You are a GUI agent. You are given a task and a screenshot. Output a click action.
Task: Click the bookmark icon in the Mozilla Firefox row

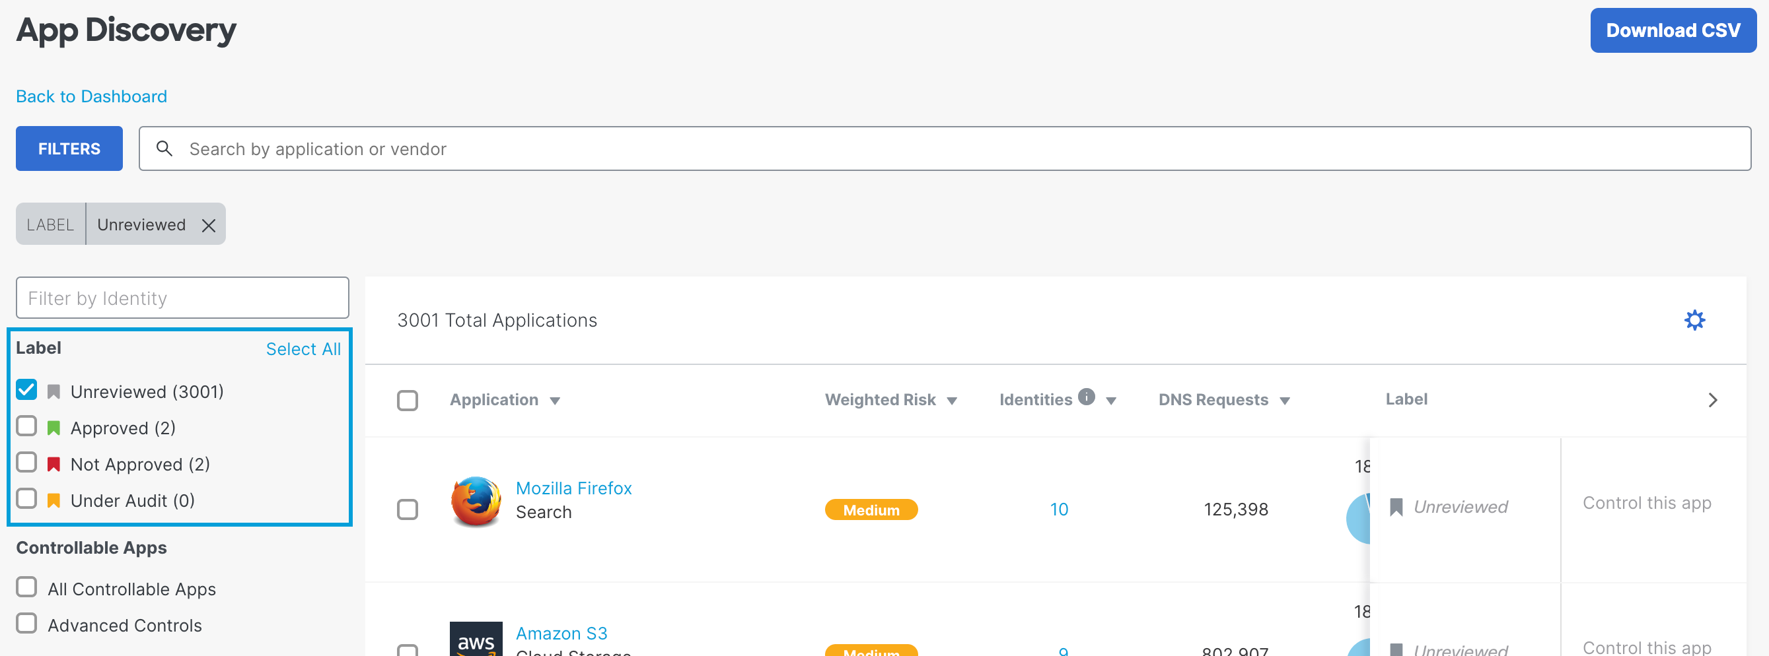1396,507
